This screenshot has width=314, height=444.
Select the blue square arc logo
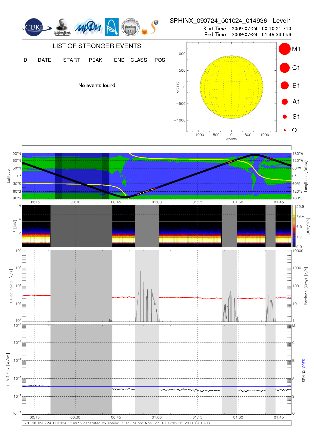(x=112, y=27)
